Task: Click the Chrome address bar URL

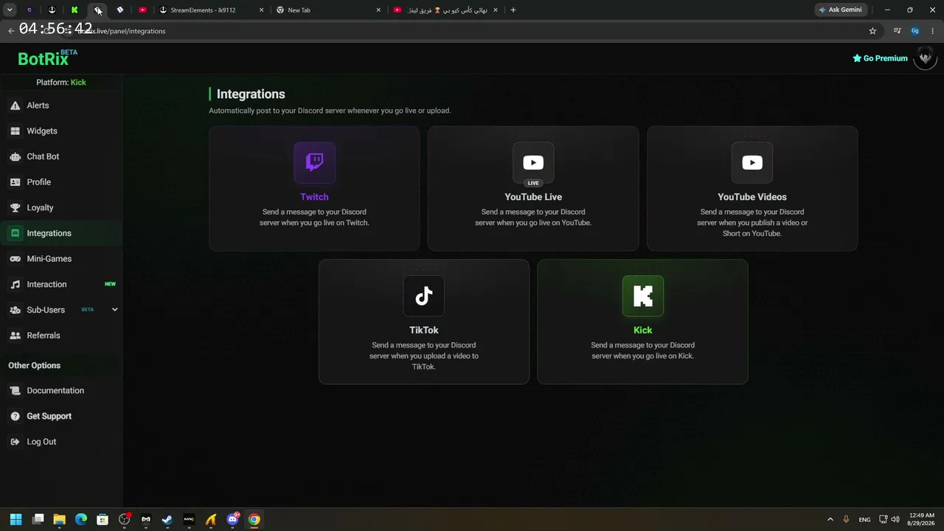Action: pyautogui.click(x=122, y=31)
